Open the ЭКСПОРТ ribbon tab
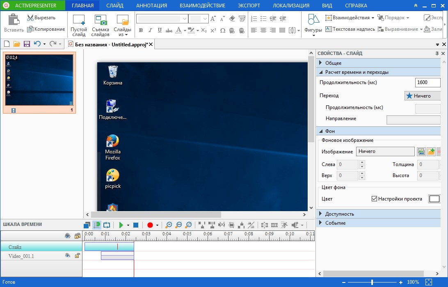Viewport: 448px width, 287px height. tap(249, 6)
